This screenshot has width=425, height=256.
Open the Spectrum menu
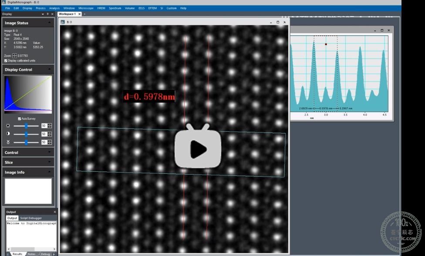point(115,8)
